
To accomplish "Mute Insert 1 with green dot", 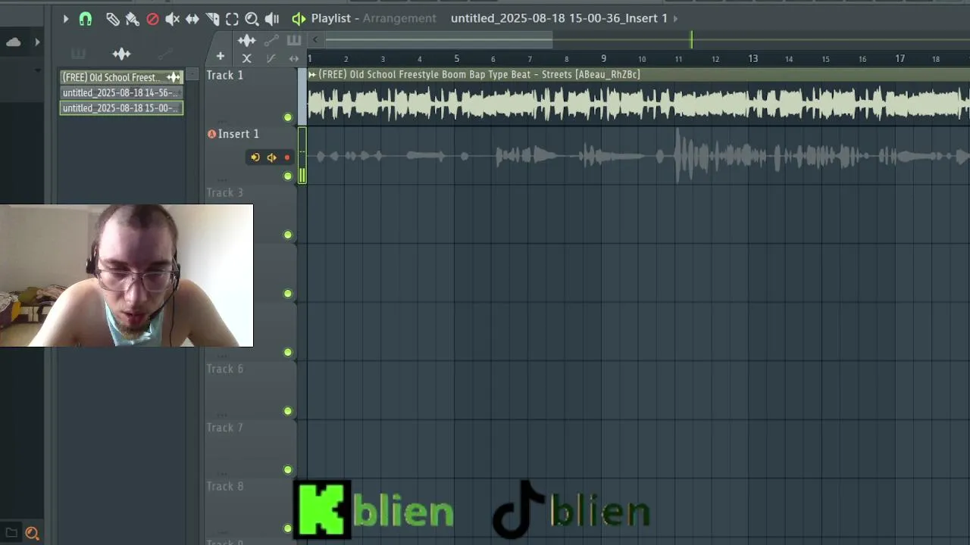I will tap(287, 176).
